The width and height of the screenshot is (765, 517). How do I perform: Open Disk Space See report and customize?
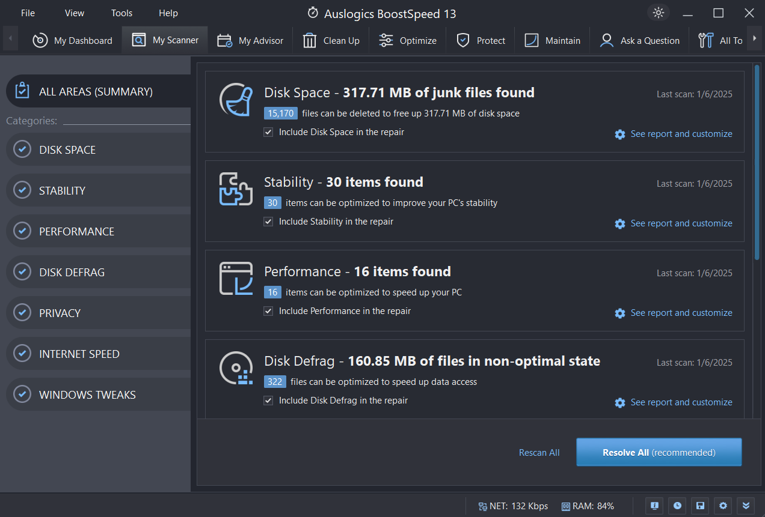coord(674,134)
